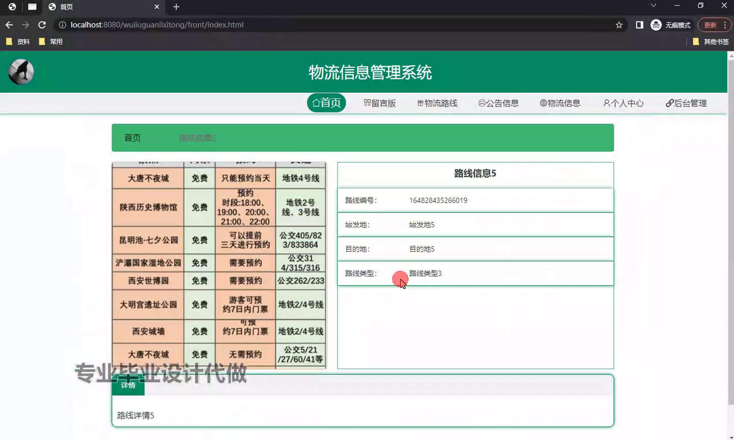Open the 资料 bookmark folder
Viewport: 734px width, 440px height.
18,42
